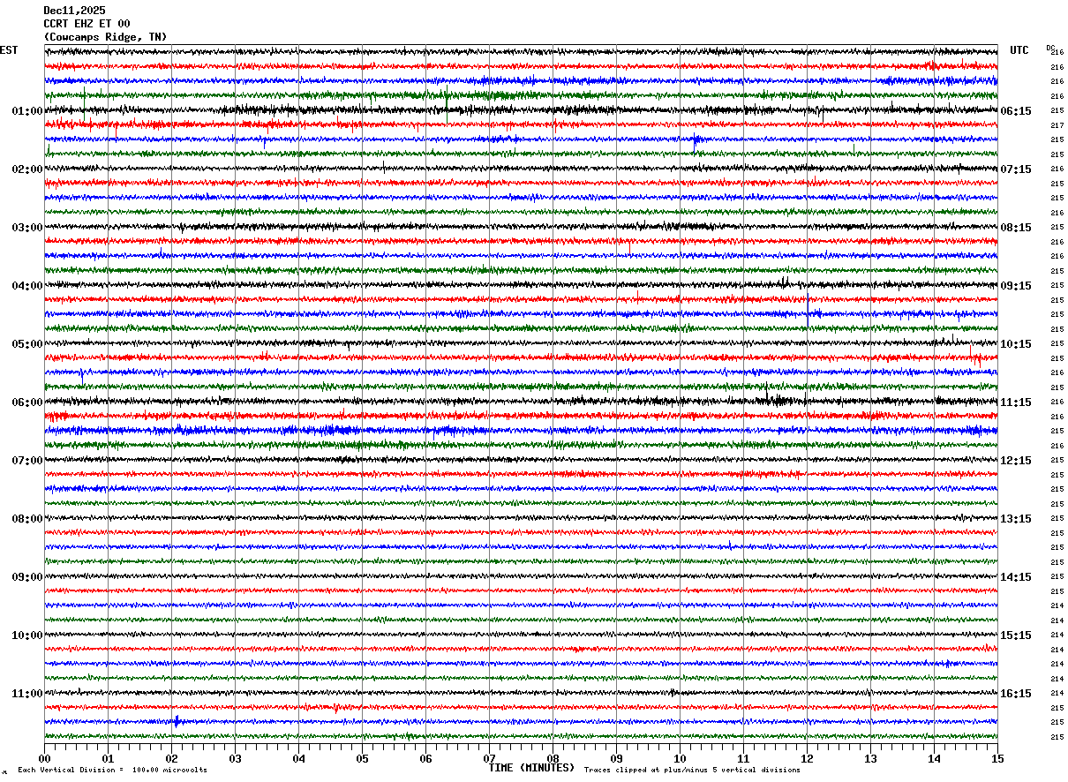1068x782 pixels.
Task: Click the 15:15 UTC time label
Action: [x=1016, y=635]
